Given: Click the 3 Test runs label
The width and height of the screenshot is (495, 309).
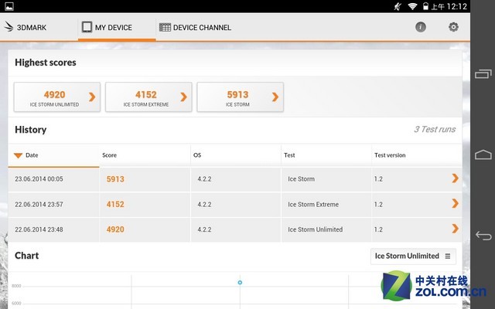Looking at the screenshot, I should [435, 129].
